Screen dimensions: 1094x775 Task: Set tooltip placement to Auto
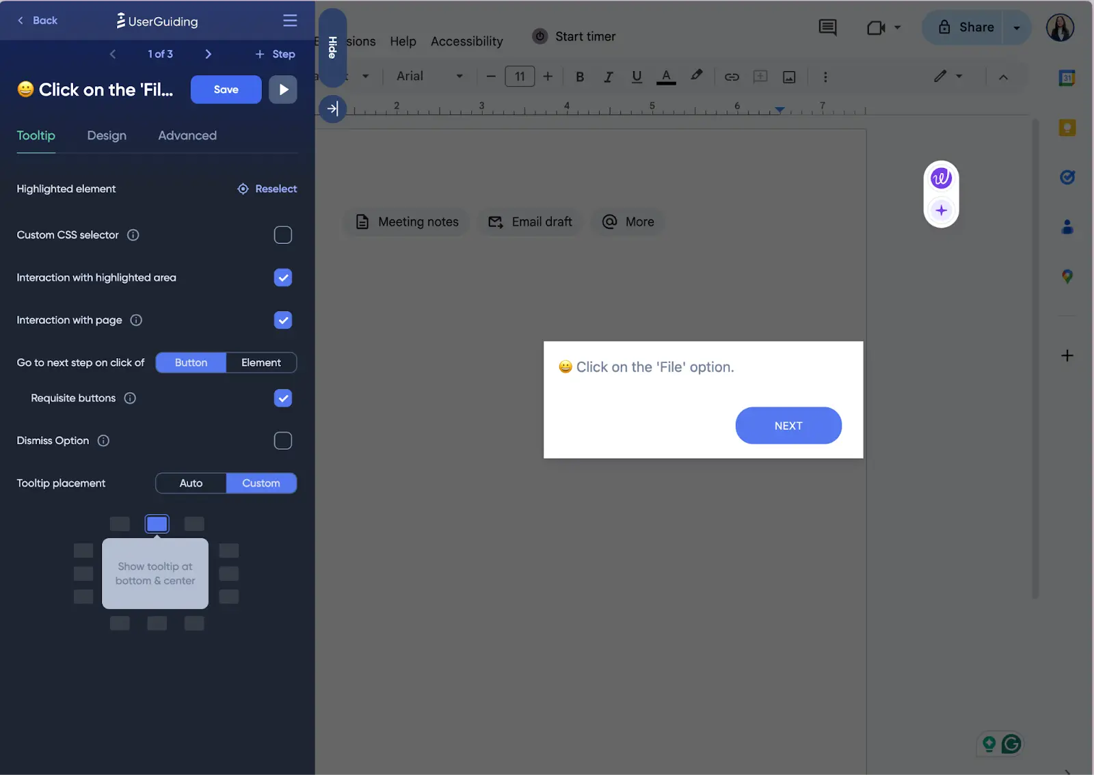191,483
